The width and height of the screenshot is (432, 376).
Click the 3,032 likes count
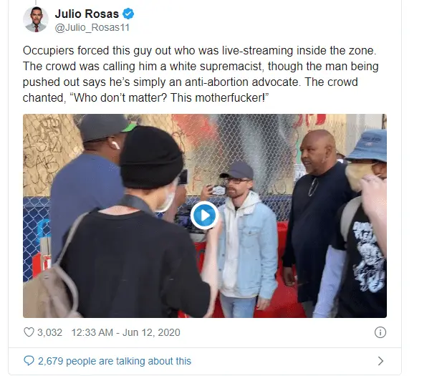pyautogui.click(x=49, y=332)
